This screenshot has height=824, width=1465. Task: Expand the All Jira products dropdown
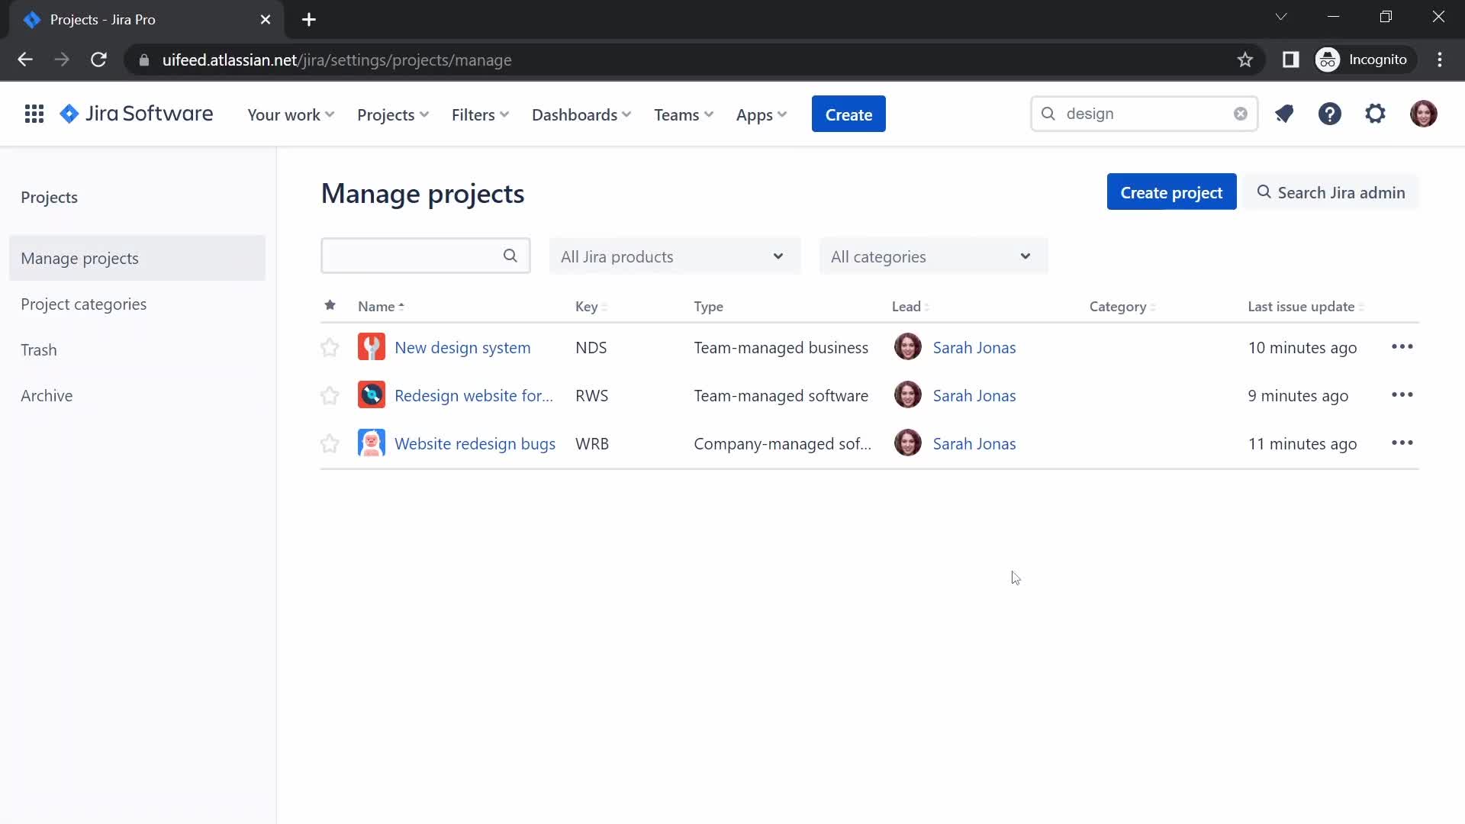[x=675, y=256]
